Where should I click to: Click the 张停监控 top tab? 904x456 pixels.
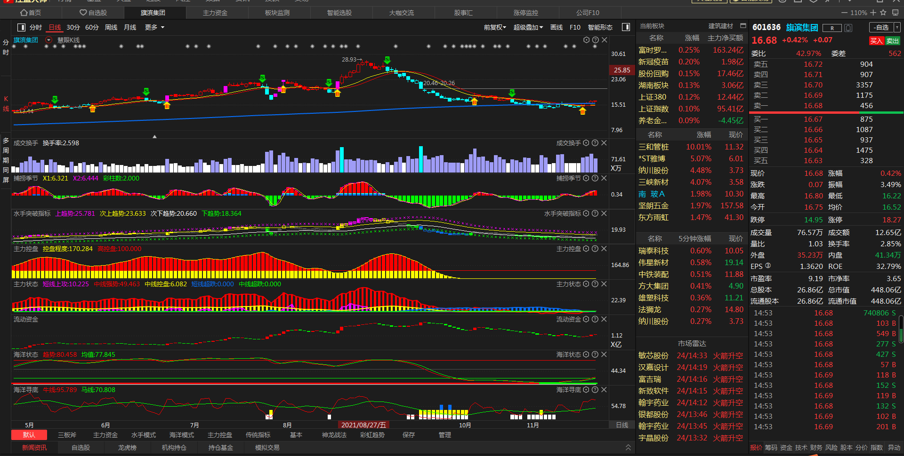(526, 13)
